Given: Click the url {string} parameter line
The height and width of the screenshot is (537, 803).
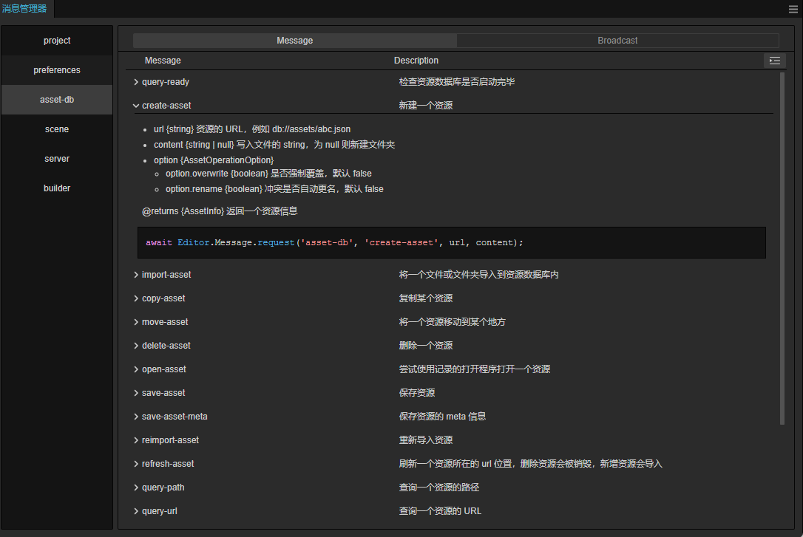Looking at the screenshot, I should [252, 129].
